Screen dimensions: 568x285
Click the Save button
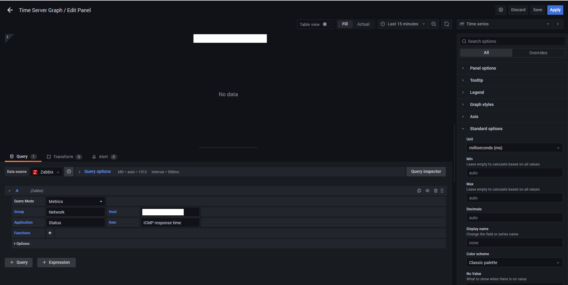(538, 10)
